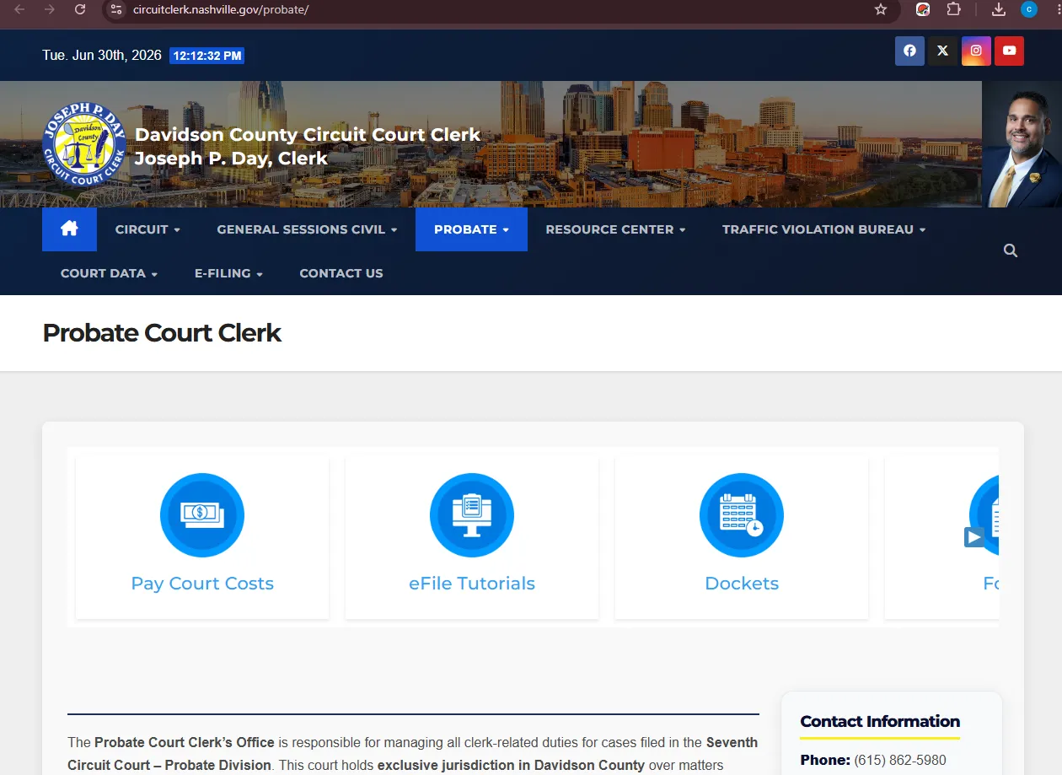The image size is (1062, 775).
Task: Click the Joseph P. Day circular seal logo
Action: [84, 144]
